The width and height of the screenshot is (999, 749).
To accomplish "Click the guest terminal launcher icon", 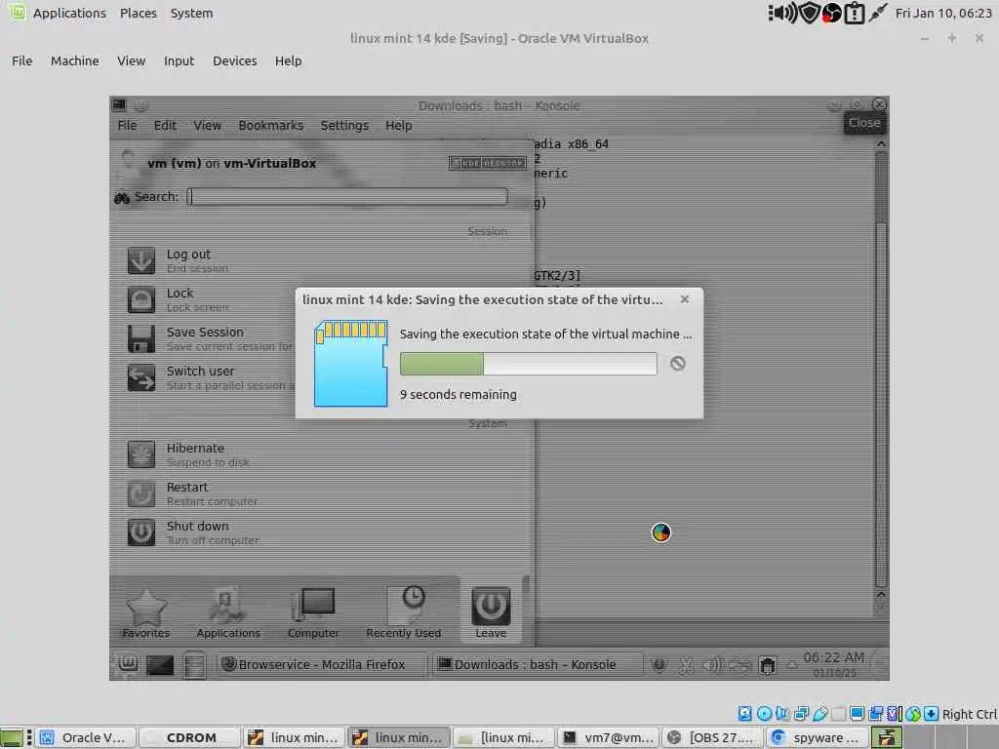I will click(x=160, y=665).
